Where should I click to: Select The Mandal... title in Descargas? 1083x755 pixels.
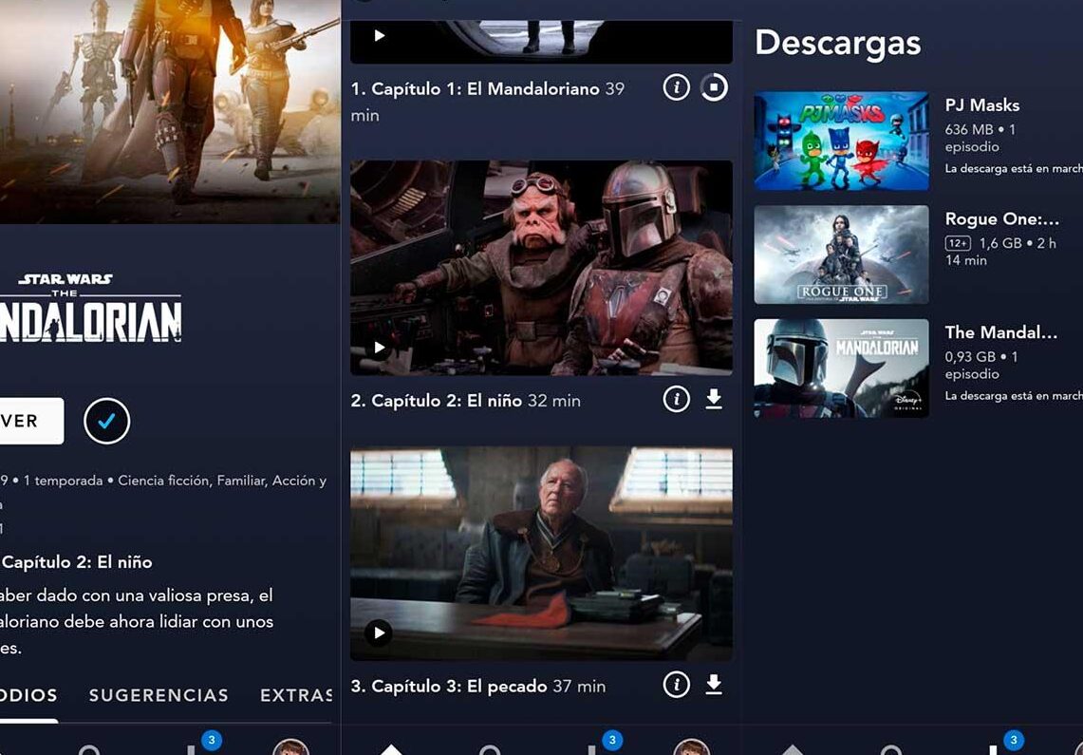click(1000, 332)
